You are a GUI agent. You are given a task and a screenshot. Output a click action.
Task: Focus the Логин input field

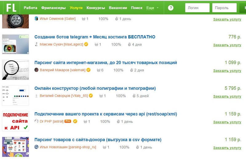(x=197, y=8)
